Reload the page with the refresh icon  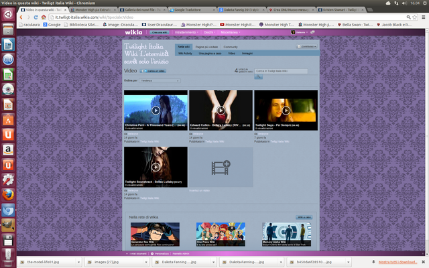pyautogui.click(x=36, y=17)
